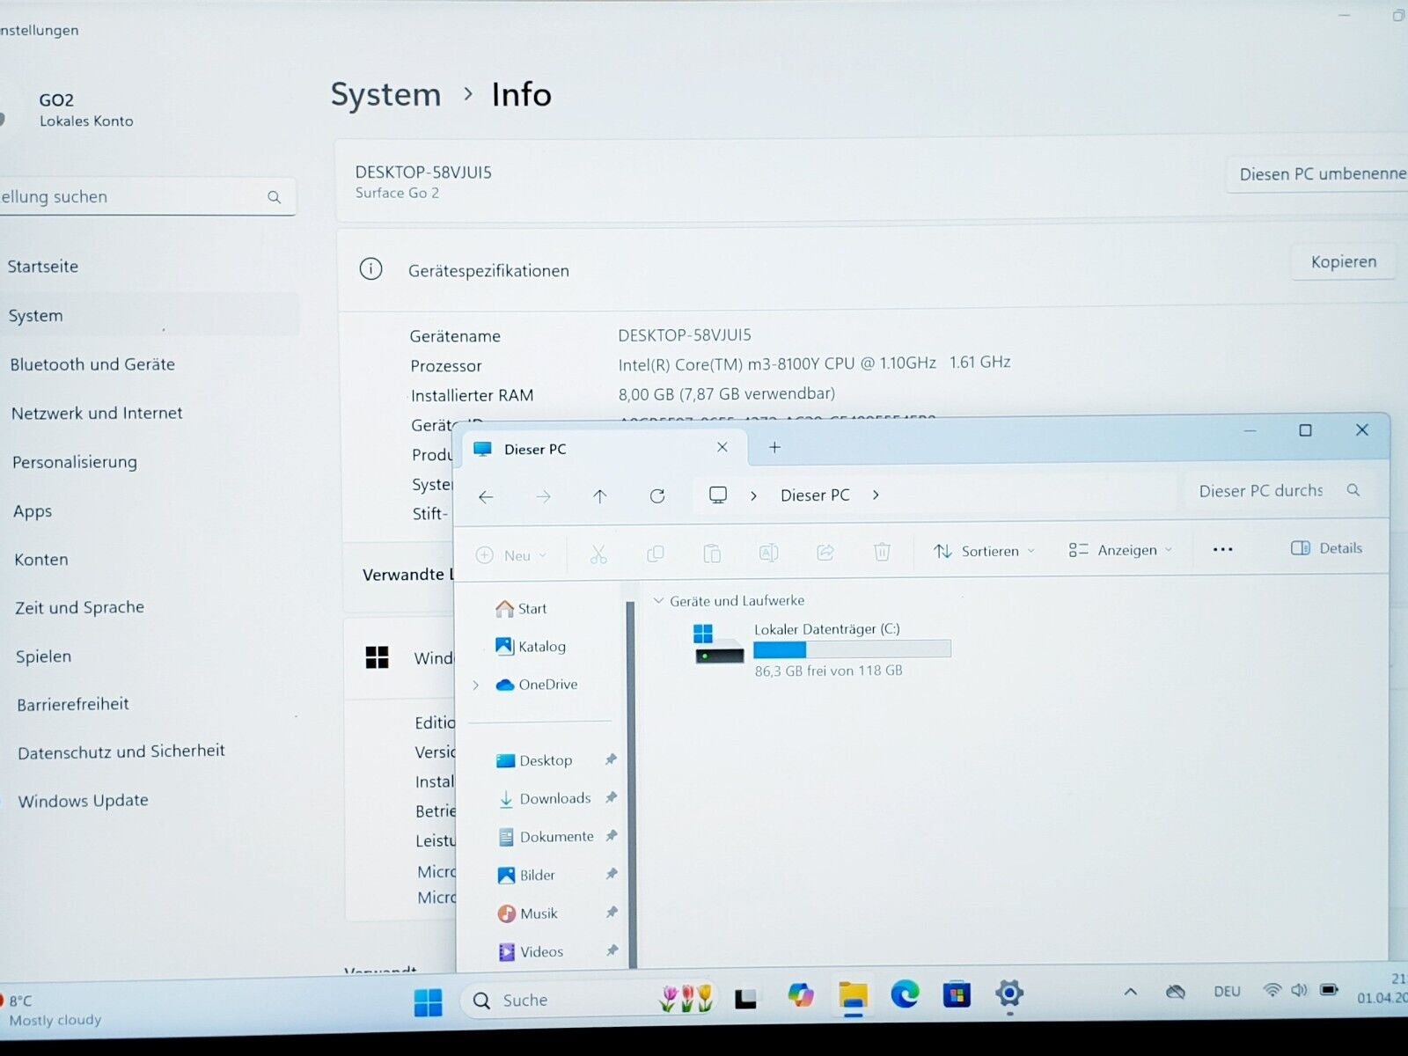The height and width of the screenshot is (1056, 1408).
Task: Click the Explorer navigation pane scrollbar
Action: pyautogui.click(x=631, y=783)
